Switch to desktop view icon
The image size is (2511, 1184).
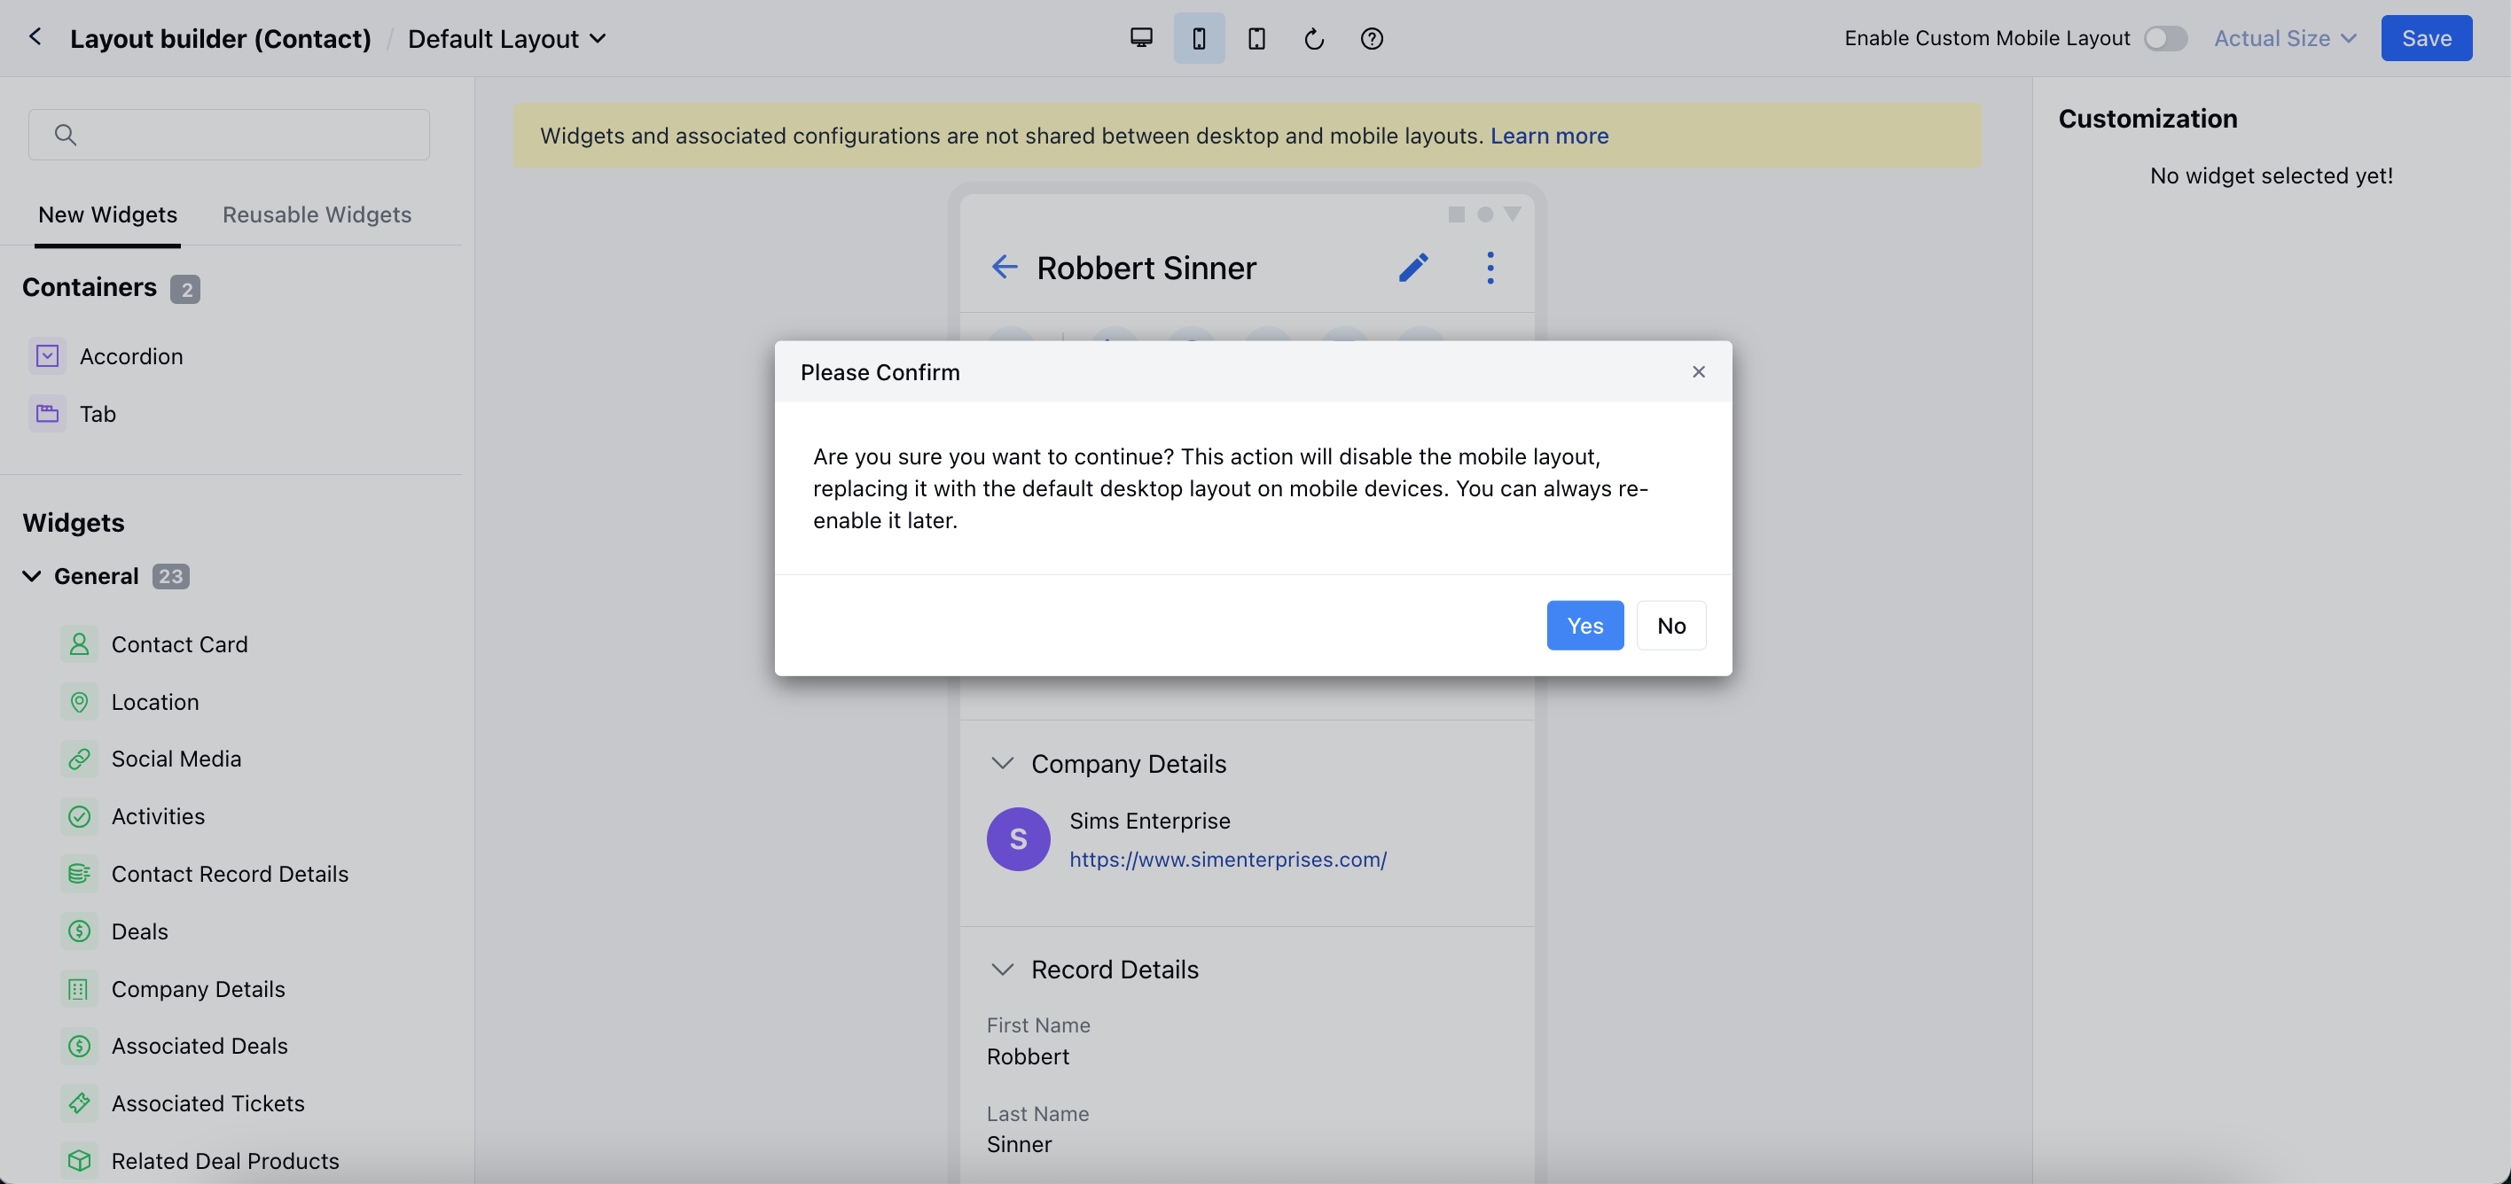pos(1141,38)
